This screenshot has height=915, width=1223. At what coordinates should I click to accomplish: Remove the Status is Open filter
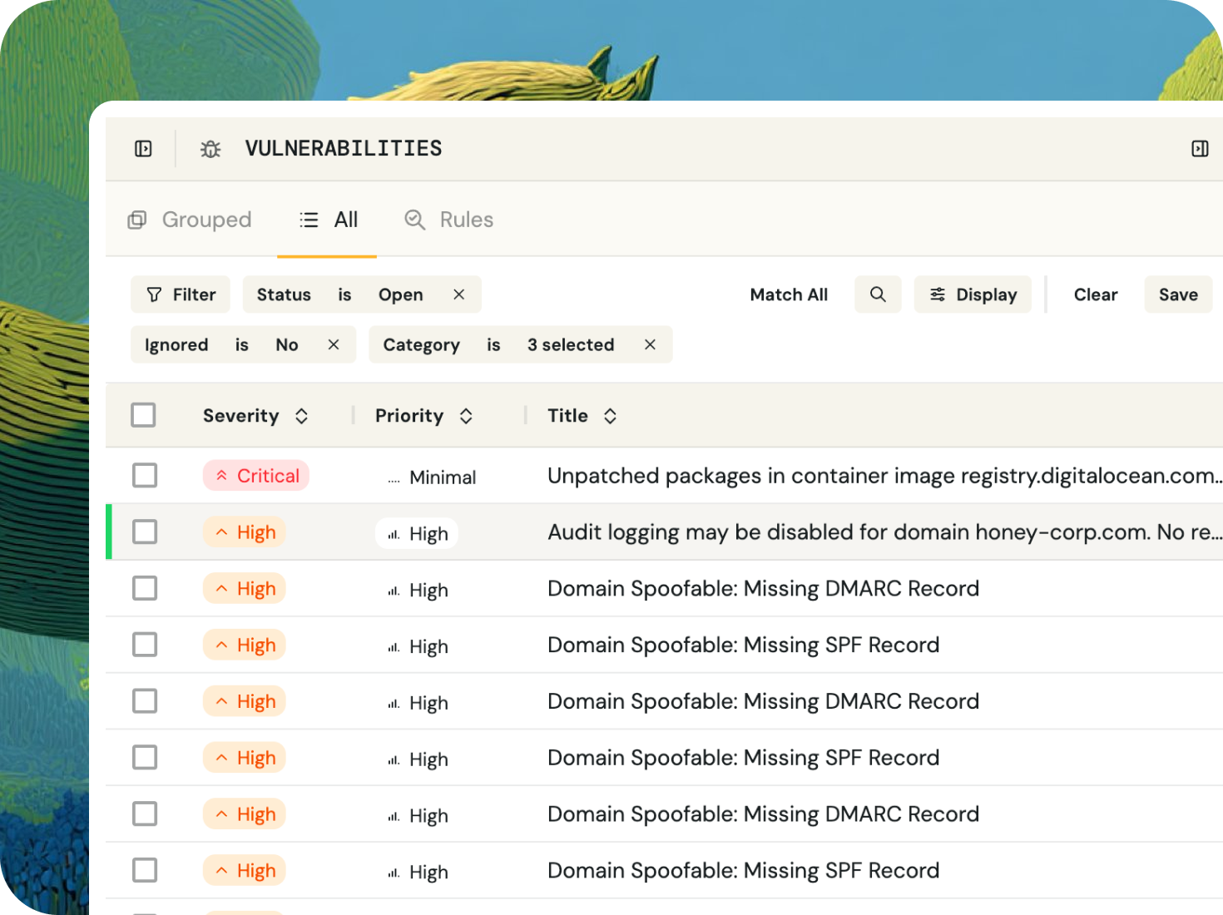pos(459,294)
